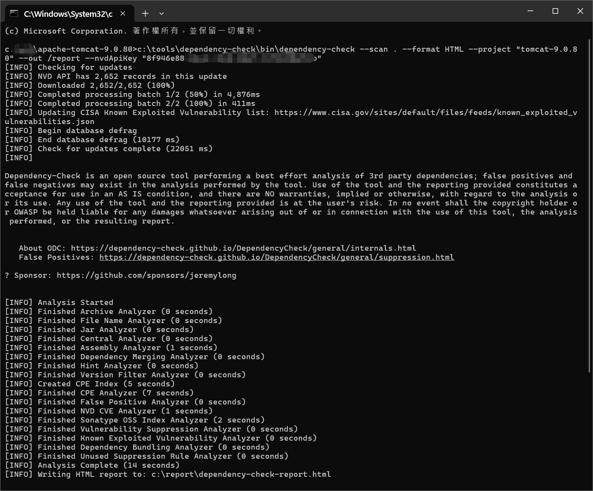
Task: Click 'Completed processing batch 1/2' line
Action: click(x=133, y=94)
